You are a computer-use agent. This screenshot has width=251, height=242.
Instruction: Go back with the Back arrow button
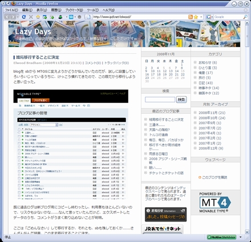7,17
